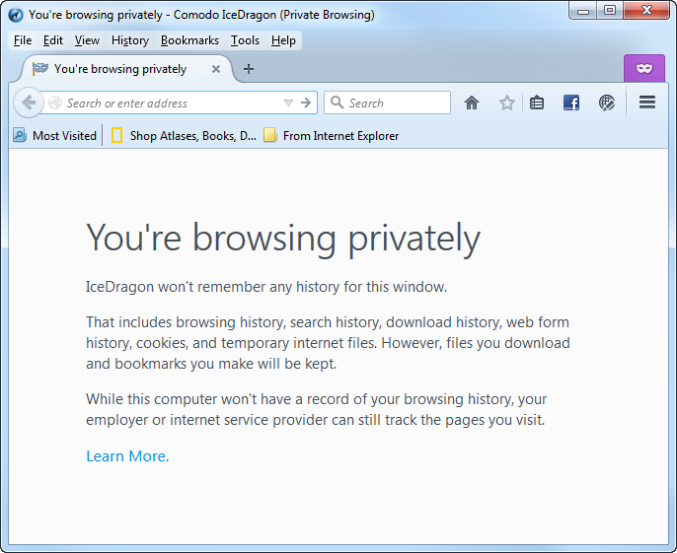Show bookmarks list icon in toolbar
The image size is (677, 553).
tap(536, 103)
